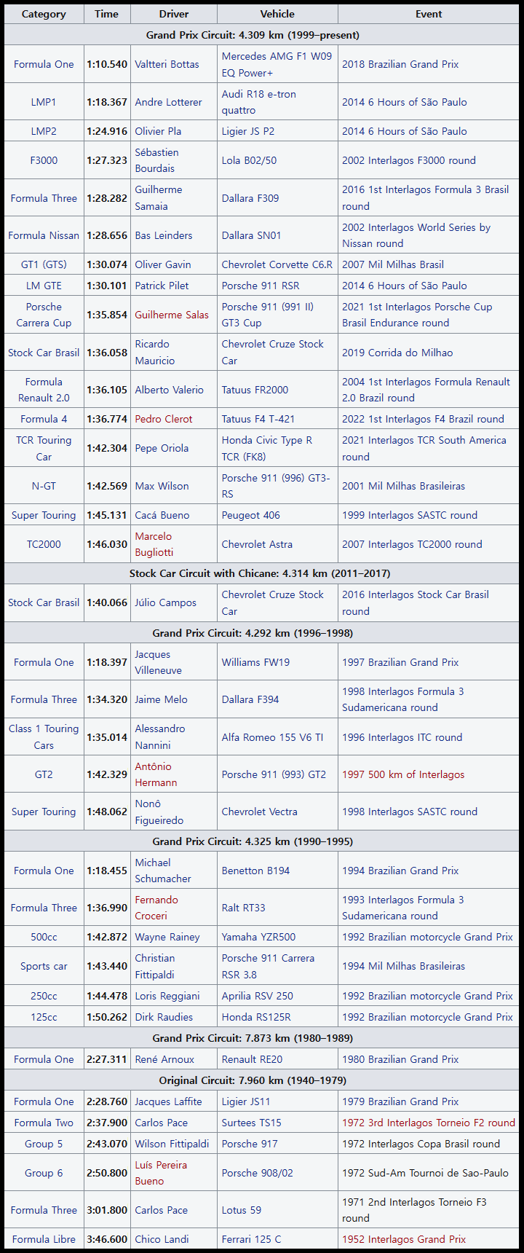Open the 2018 Brazilian Grand Prix link
The width and height of the screenshot is (524, 1253).
pos(400,64)
